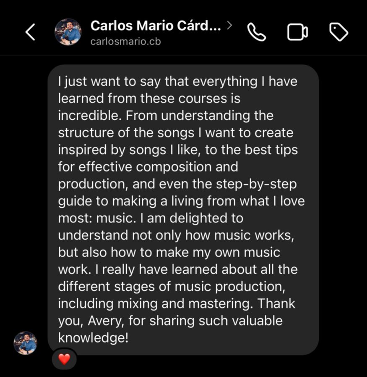This screenshot has width=367, height=377.
Task: Start a video call with Carlos
Action: [297, 32]
